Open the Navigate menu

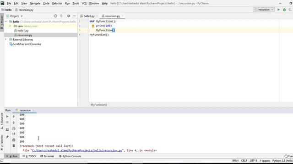point(35,3)
